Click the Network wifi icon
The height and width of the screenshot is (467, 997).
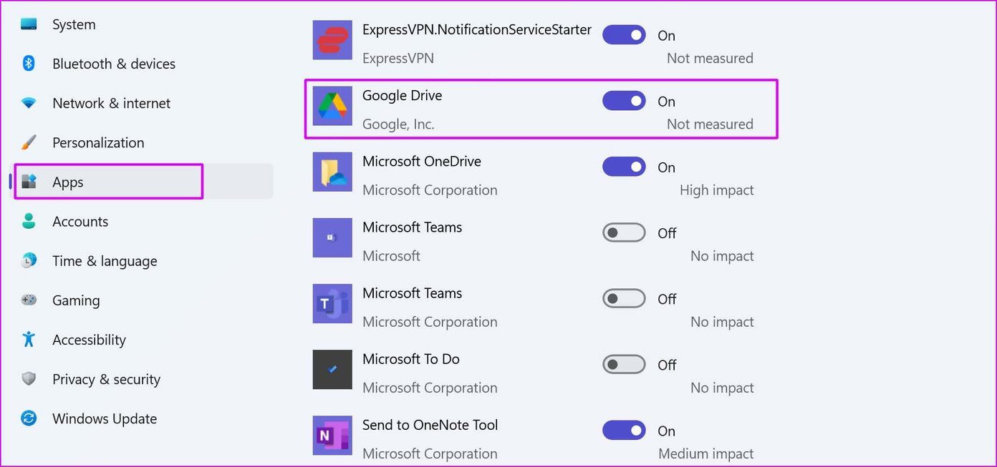29,103
